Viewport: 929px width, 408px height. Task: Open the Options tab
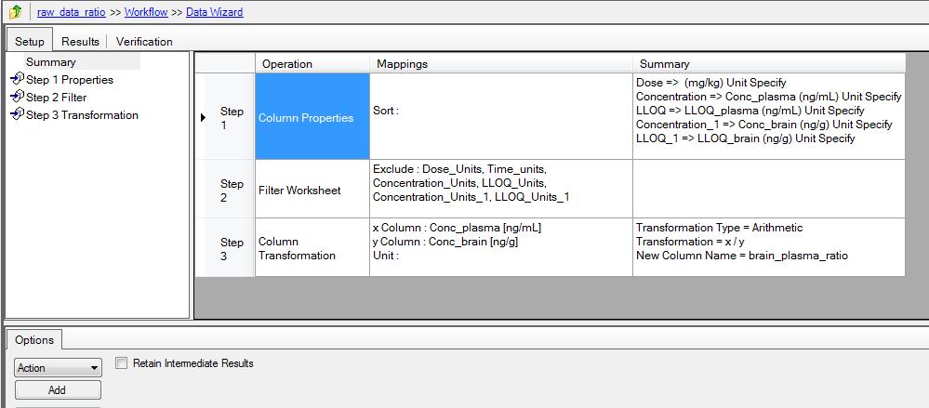coord(34,340)
